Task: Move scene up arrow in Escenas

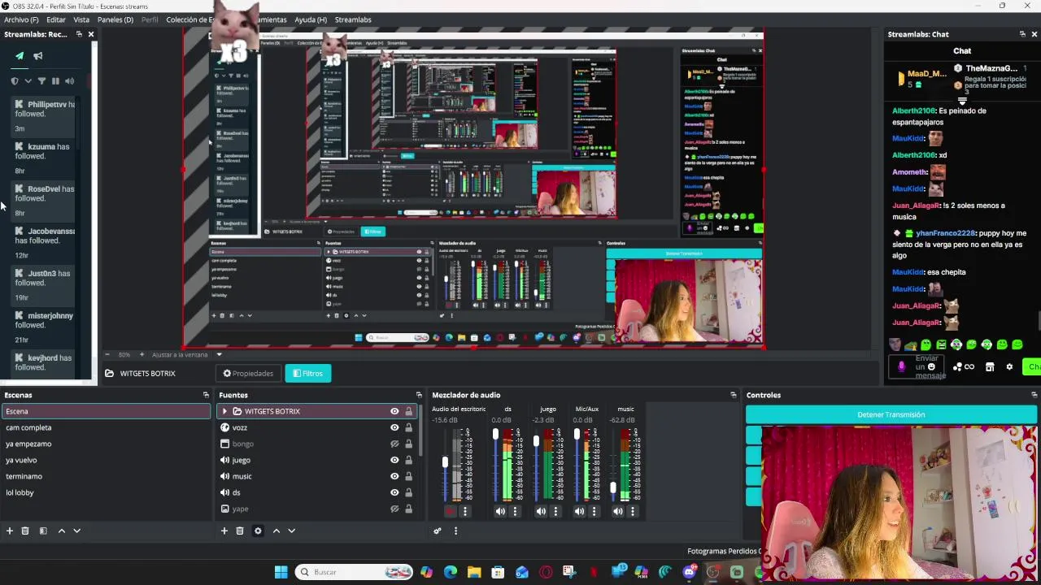Action: [61, 531]
